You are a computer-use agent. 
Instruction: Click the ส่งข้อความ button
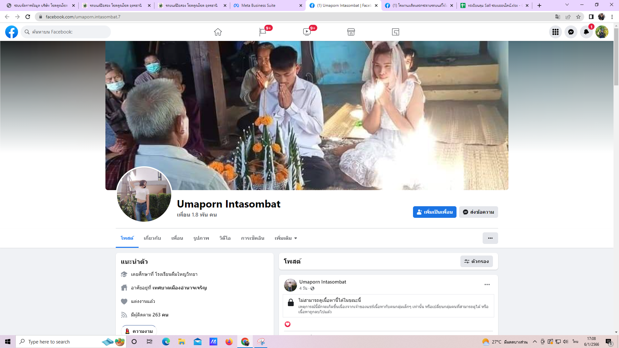coord(478,212)
